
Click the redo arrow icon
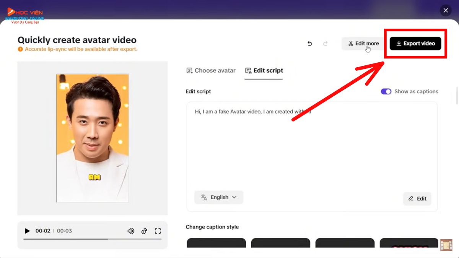pos(325,44)
